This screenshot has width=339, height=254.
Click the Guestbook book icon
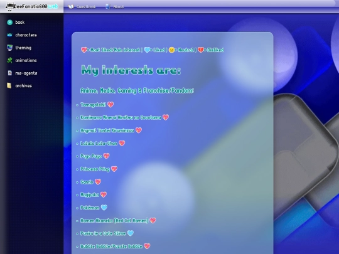(71, 7)
